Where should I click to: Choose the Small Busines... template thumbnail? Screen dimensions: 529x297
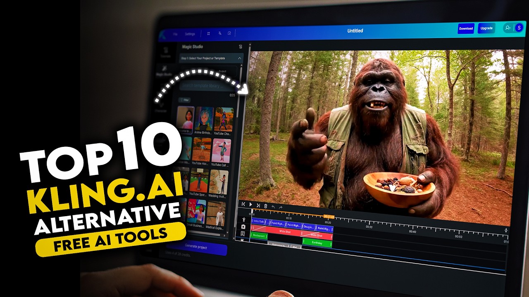(x=196, y=211)
